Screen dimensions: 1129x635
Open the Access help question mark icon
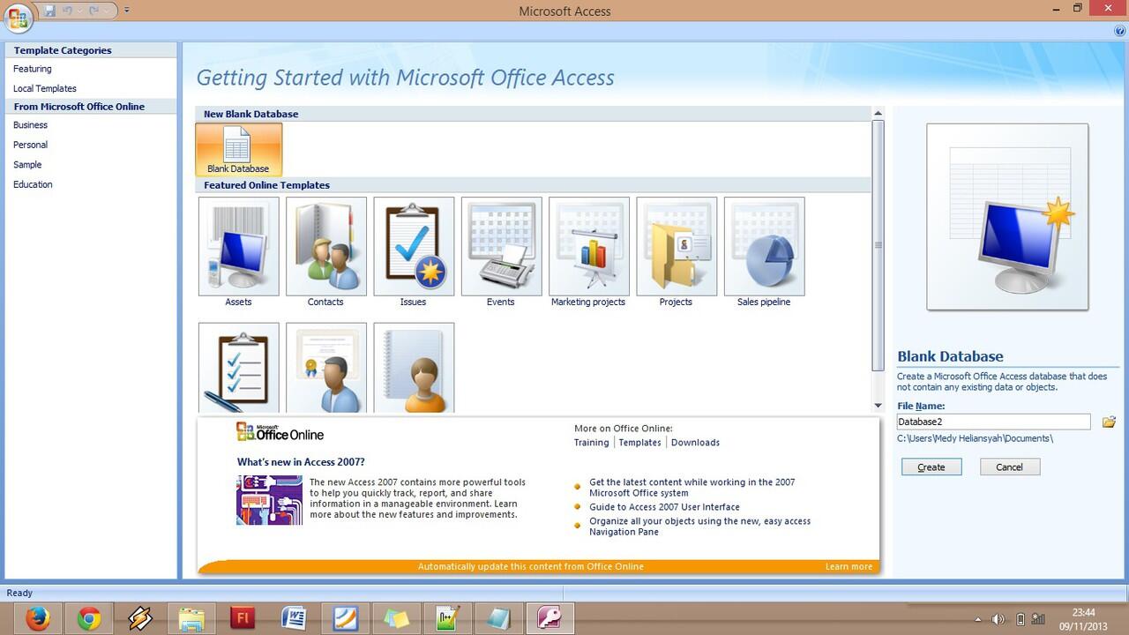coord(1119,31)
